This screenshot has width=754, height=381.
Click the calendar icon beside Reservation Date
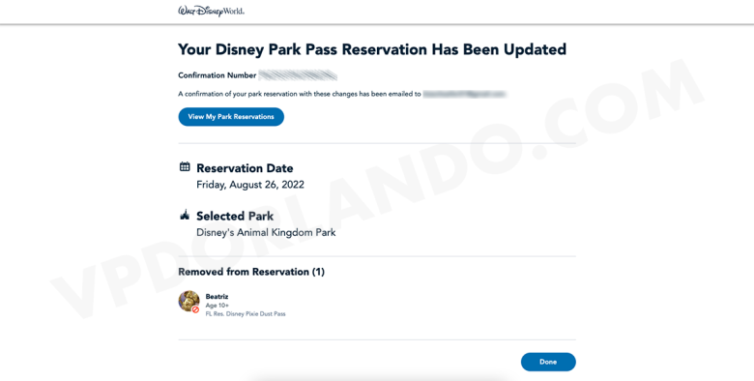[x=185, y=167]
